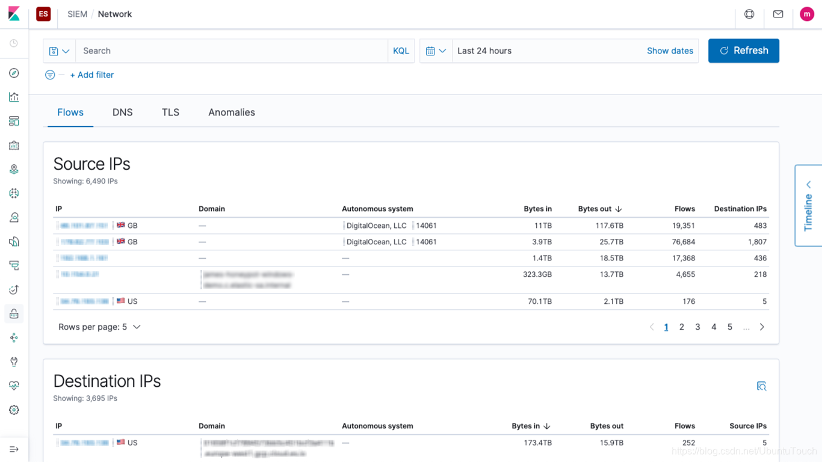Go to page 2 of Source IPs
The width and height of the screenshot is (822, 462).
click(682, 327)
